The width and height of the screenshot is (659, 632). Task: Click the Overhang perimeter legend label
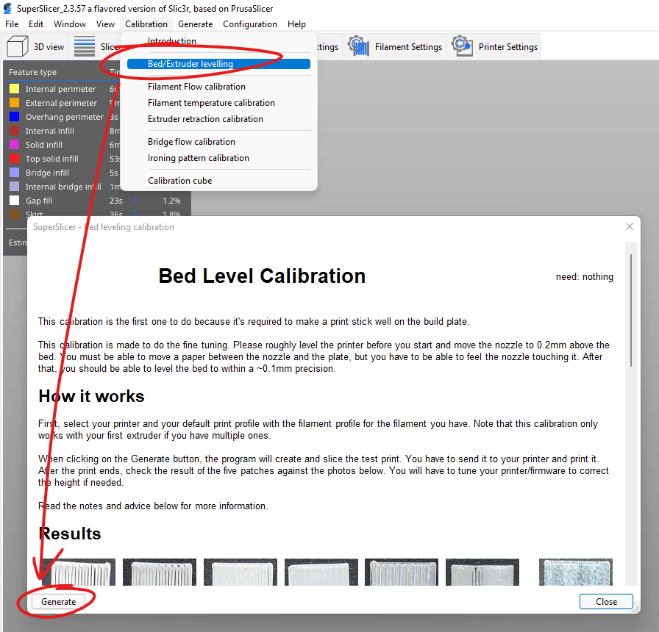click(x=64, y=117)
